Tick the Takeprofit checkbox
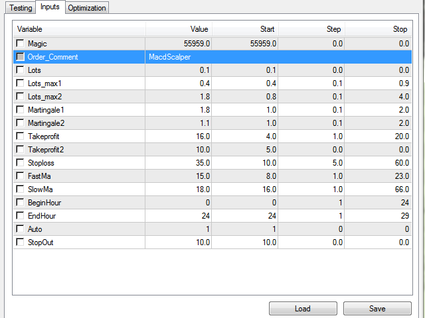 pos(21,136)
